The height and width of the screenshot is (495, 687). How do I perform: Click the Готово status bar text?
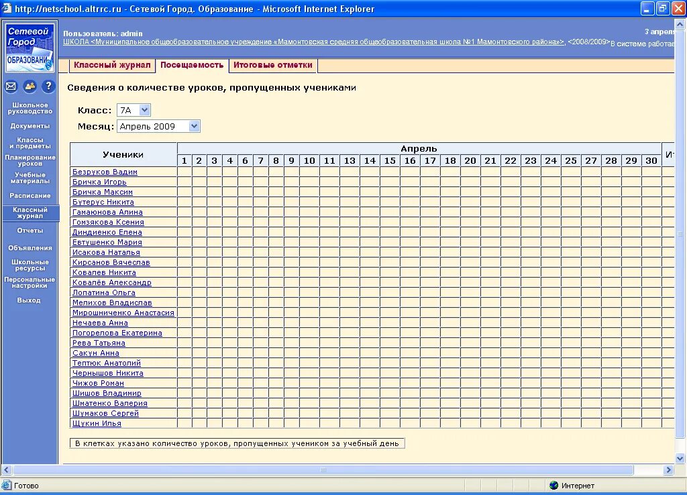tap(26, 486)
